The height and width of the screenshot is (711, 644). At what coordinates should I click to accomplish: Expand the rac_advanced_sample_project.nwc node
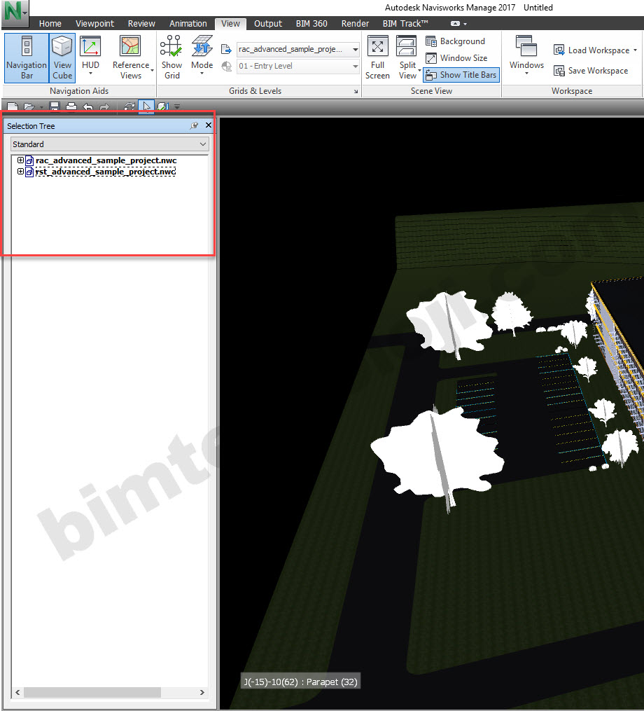pyautogui.click(x=20, y=161)
